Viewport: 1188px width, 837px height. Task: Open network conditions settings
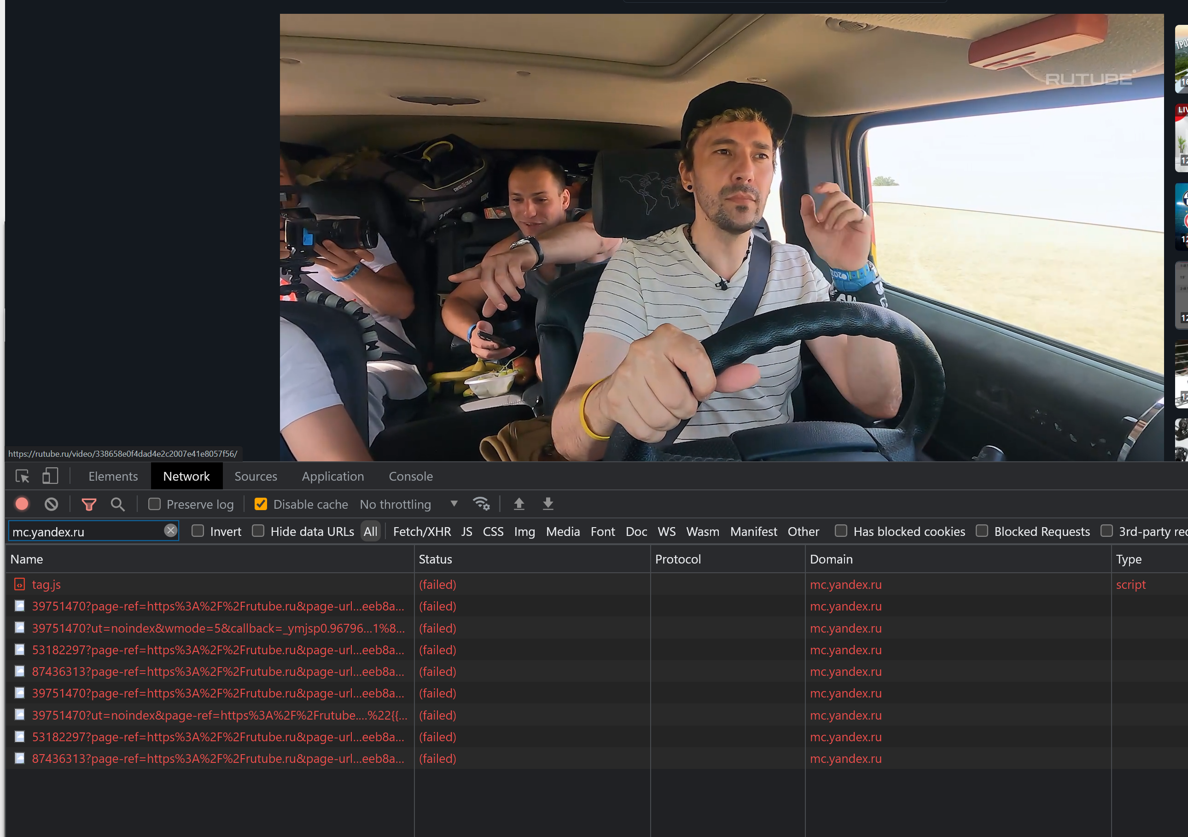point(481,504)
